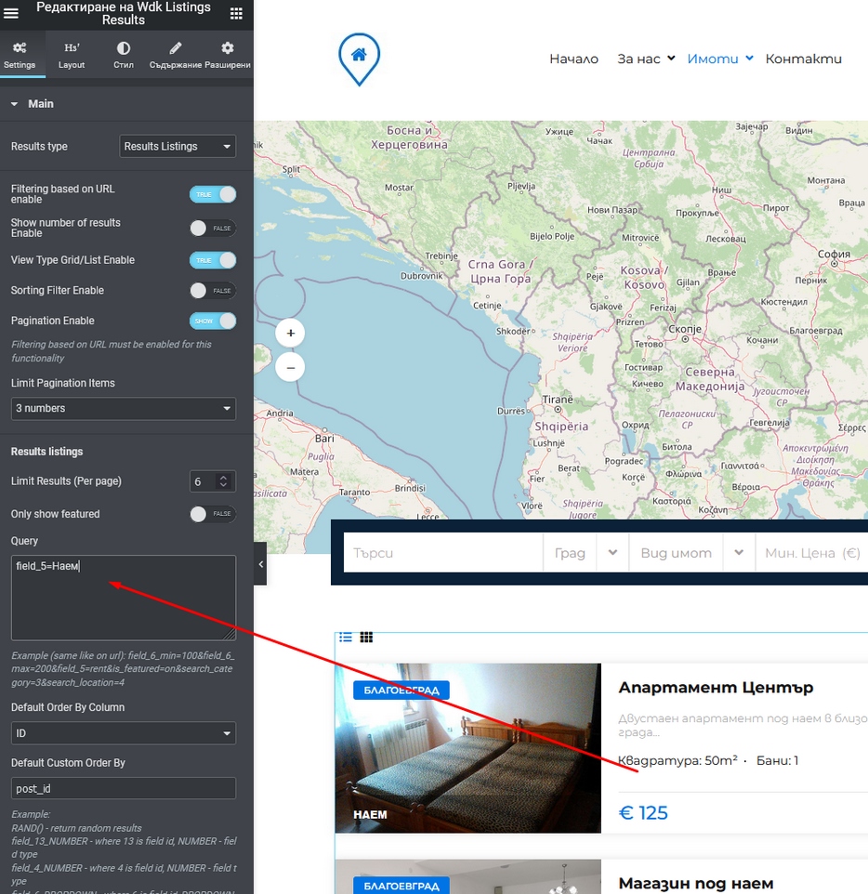Open the Вид имот dropdown arrow
Image resolution: width=868 pixels, height=894 pixels.
click(739, 553)
